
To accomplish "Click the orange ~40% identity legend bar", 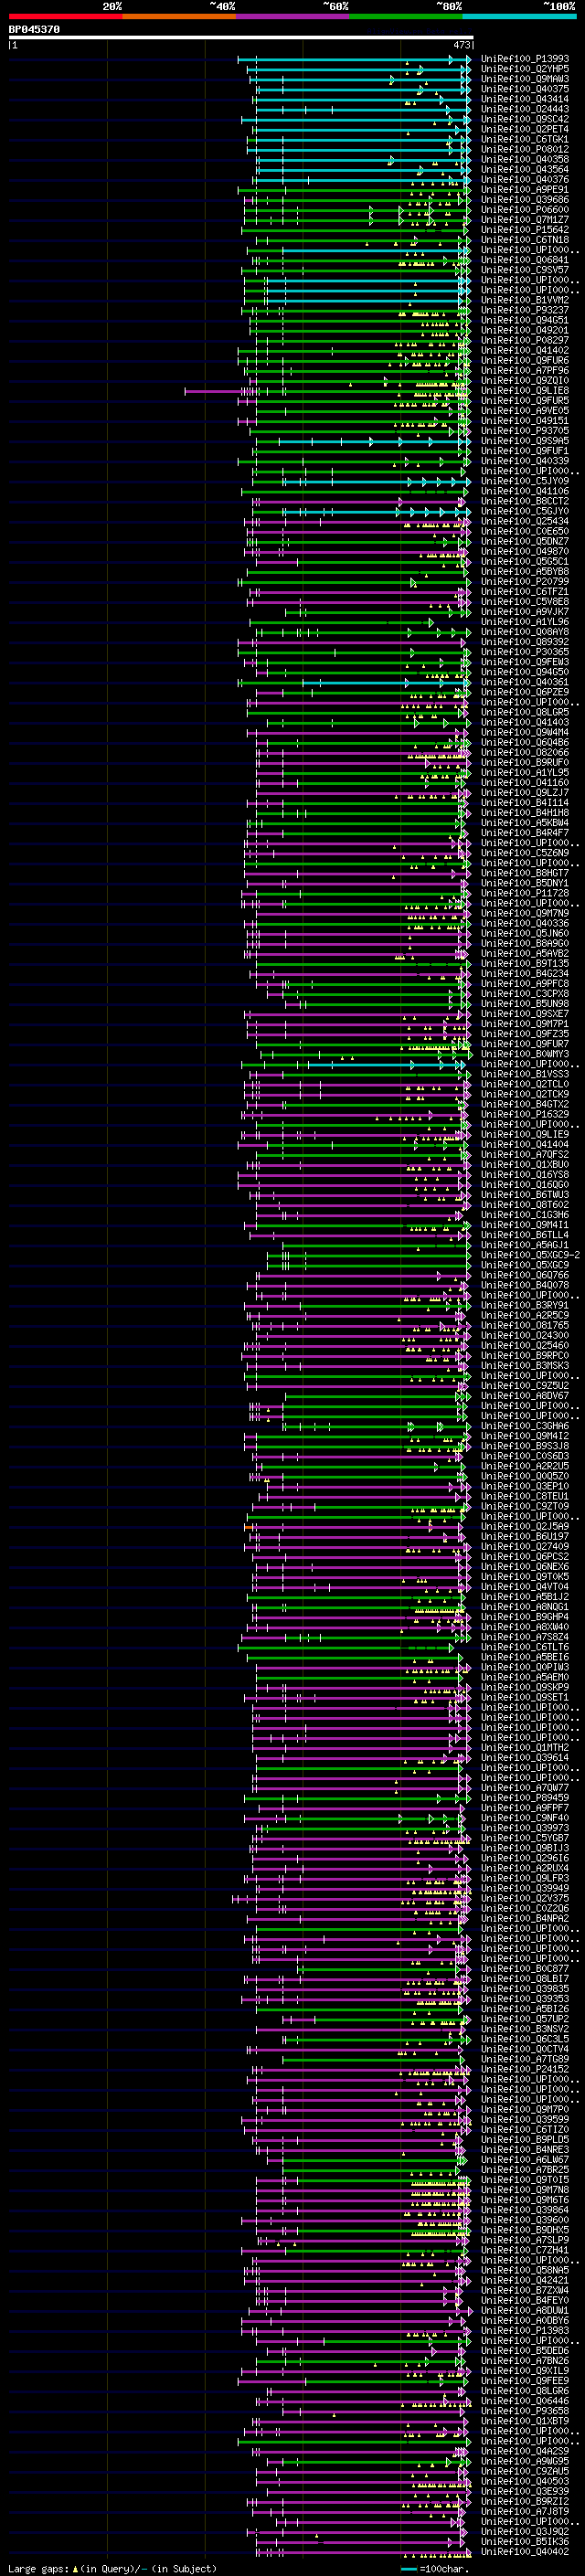I will (x=179, y=16).
